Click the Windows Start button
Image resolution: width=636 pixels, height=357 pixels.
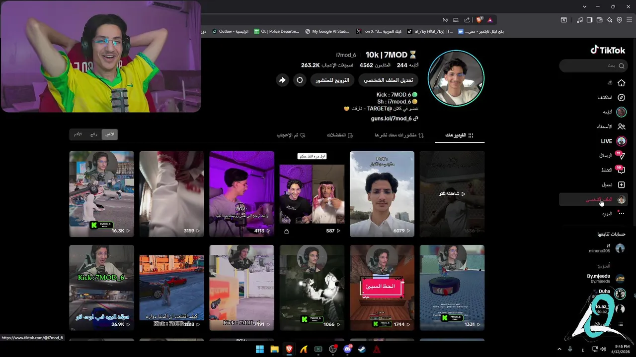coord(260,349)
